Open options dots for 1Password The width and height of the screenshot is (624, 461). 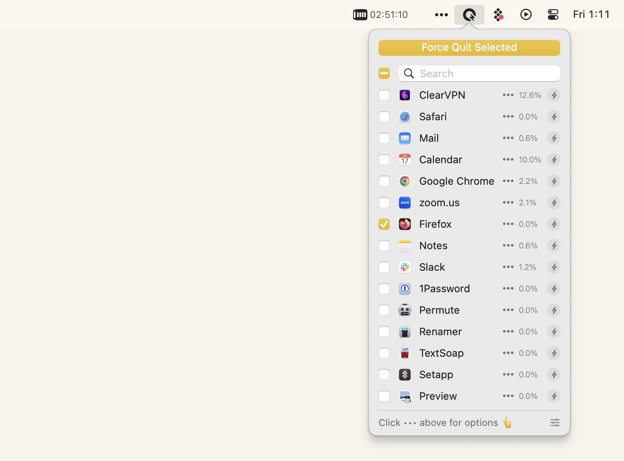click(508, 288)
